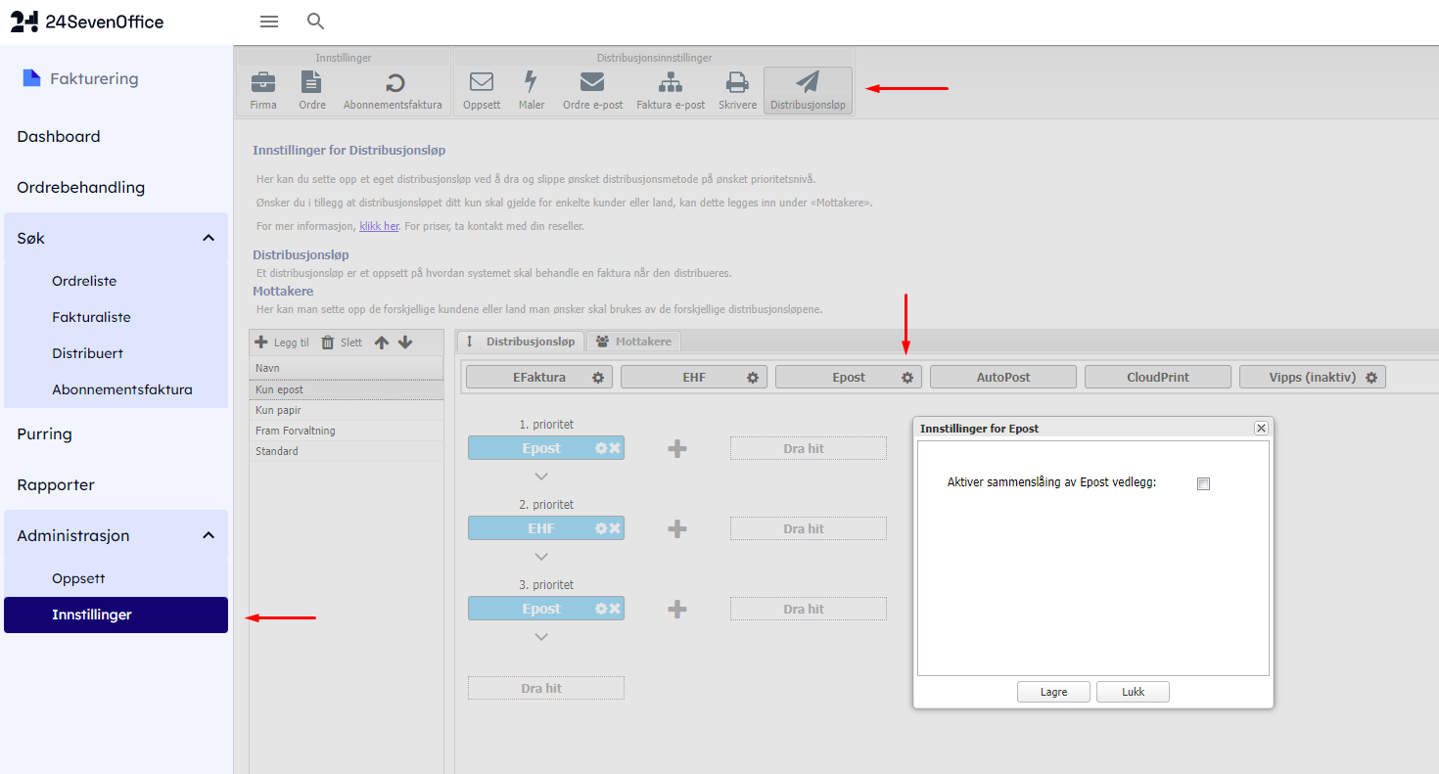Viewport: 1439px width, 774px height.
Task: Open the hamburger menu icon
Action: (269, 22)
